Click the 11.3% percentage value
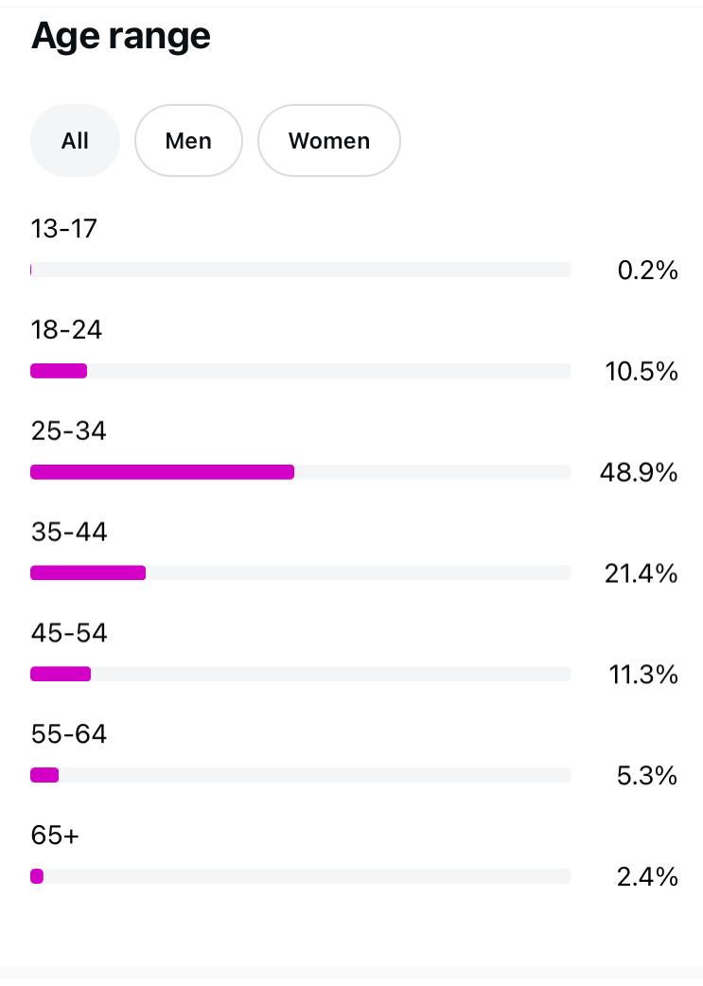Image resolution: width=703 pixels, height=986 pixels. 641,675
